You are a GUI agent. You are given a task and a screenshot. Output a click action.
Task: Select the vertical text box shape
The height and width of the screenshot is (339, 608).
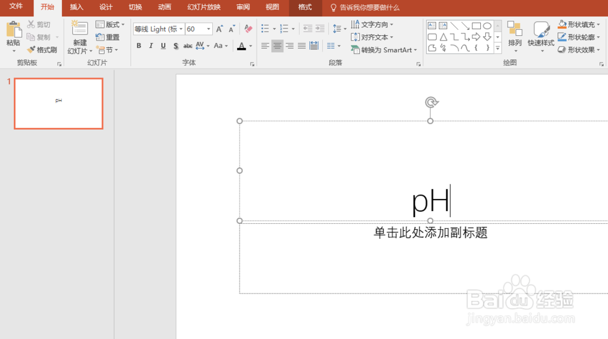pos(443,26)
